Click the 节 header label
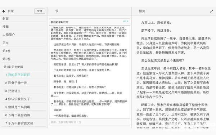Screen dimensions: 216x135 click(57, 11)
